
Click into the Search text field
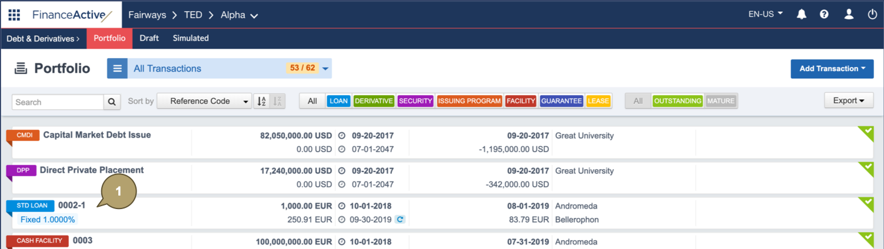(58, 102)
